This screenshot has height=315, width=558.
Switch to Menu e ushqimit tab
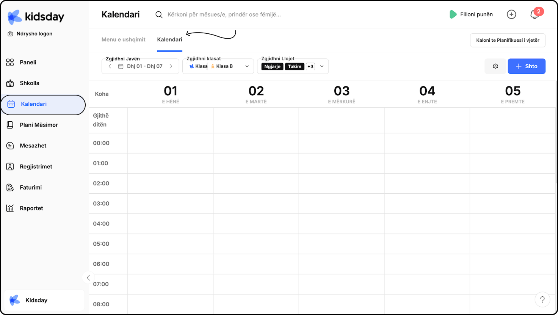[x=124, y=39]
